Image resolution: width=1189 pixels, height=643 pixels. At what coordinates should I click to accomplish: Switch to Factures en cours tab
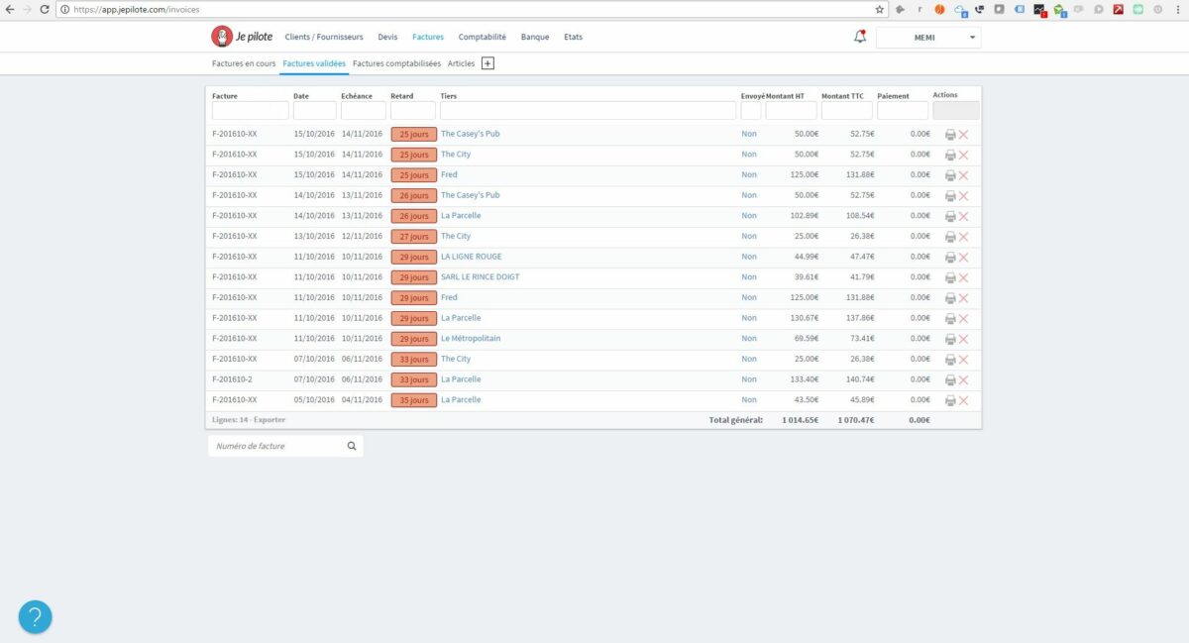tap(244, 63)
